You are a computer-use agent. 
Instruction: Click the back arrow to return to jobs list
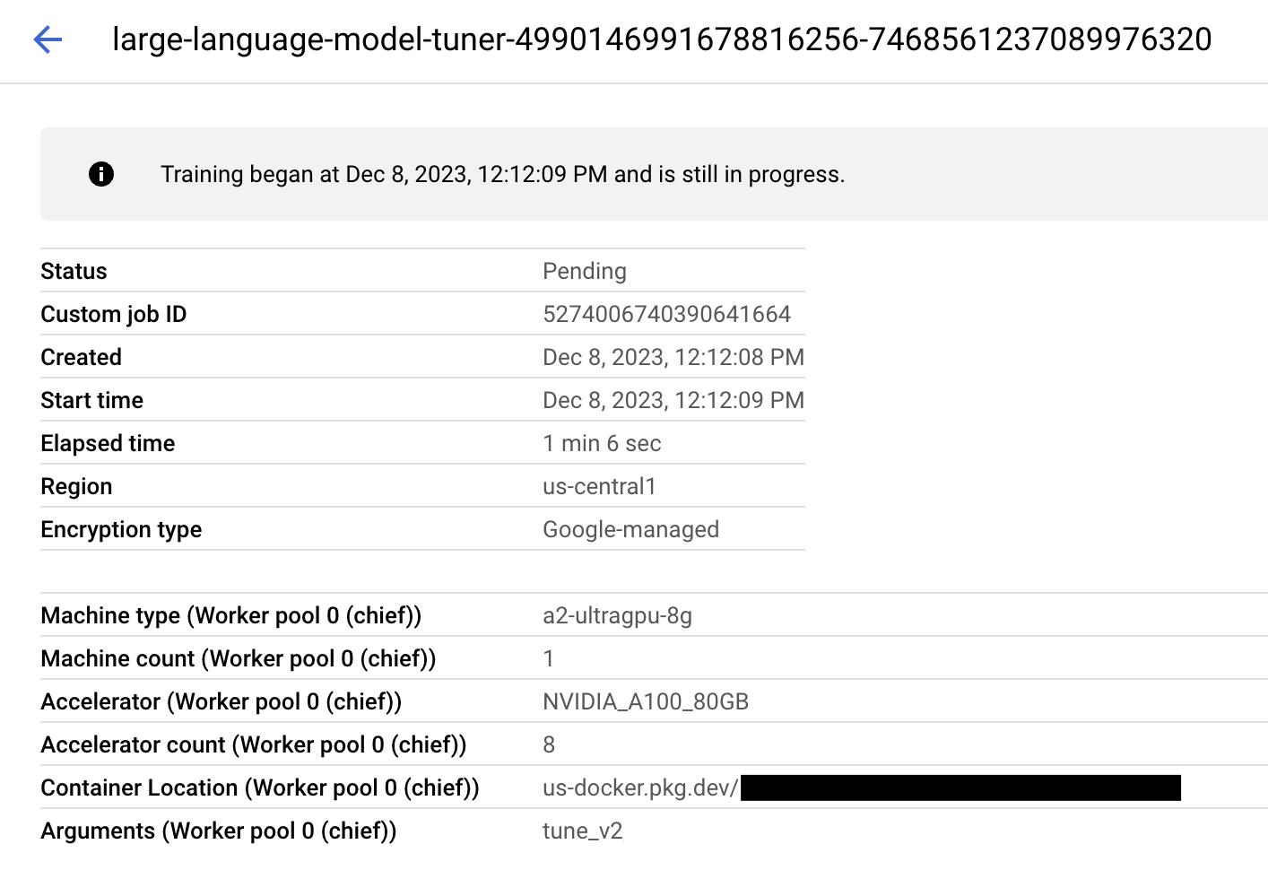[x=47, y=40]
